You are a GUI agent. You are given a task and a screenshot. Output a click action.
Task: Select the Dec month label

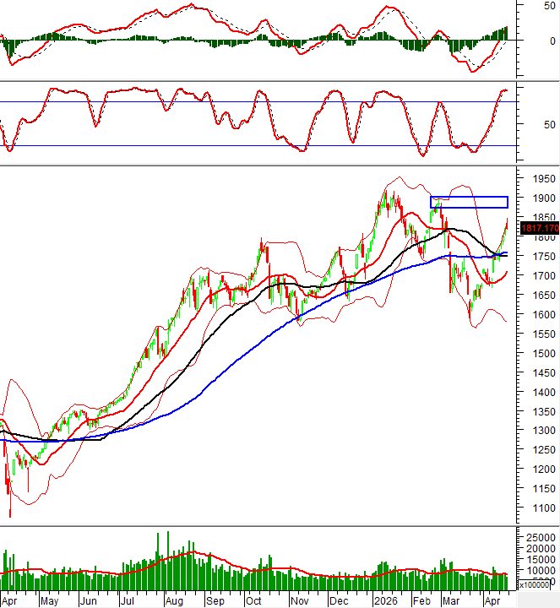click(338, 601)
